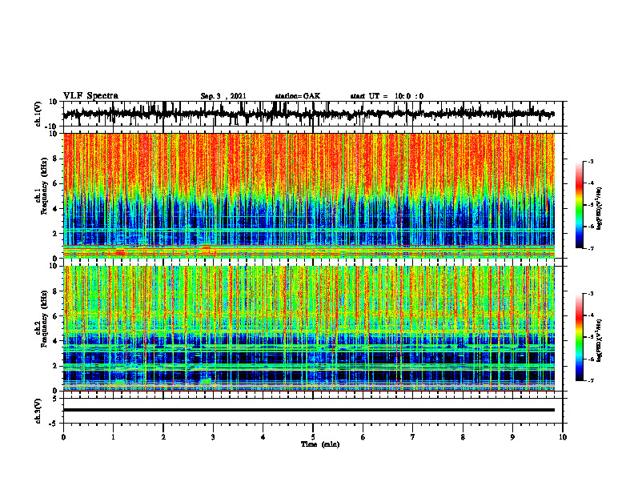Click the date label "Sep. 3, 2021"
Image resolution: width=634 pixels, height=490 pixels.
click(x=223, y=96)
